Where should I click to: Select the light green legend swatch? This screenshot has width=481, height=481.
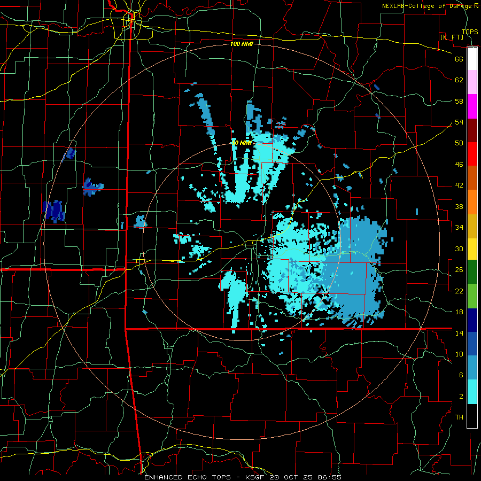[x=472, y=296]
